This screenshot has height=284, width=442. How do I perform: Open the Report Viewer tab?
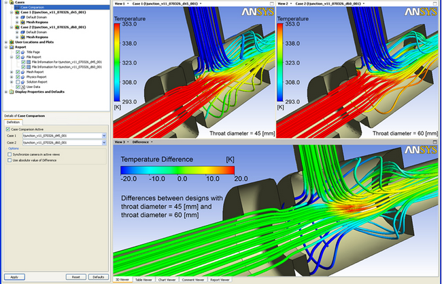click(x=220, y=280)
